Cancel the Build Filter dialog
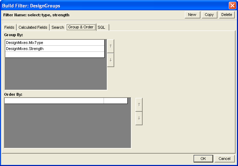 (224, 159)
